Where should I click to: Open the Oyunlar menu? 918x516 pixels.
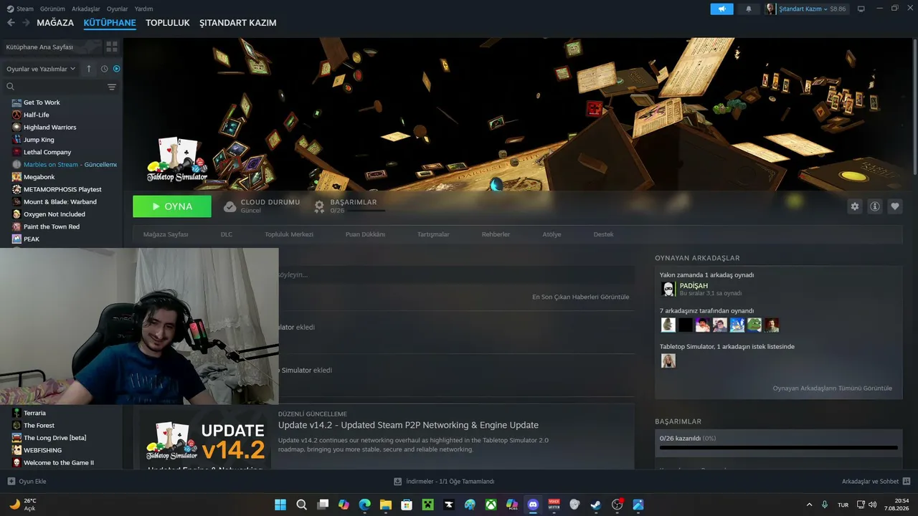[118, 9]
